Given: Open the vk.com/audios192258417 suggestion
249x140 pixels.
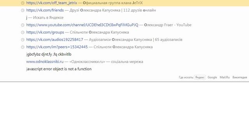Looking at the screenshot, I should click(124, 40).
